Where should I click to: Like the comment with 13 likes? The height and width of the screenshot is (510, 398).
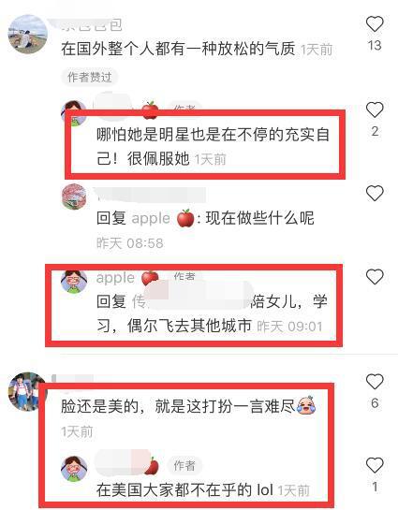point(375,23)
